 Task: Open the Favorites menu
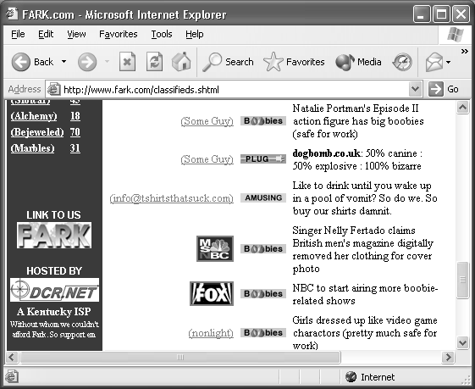coord(119,34)
